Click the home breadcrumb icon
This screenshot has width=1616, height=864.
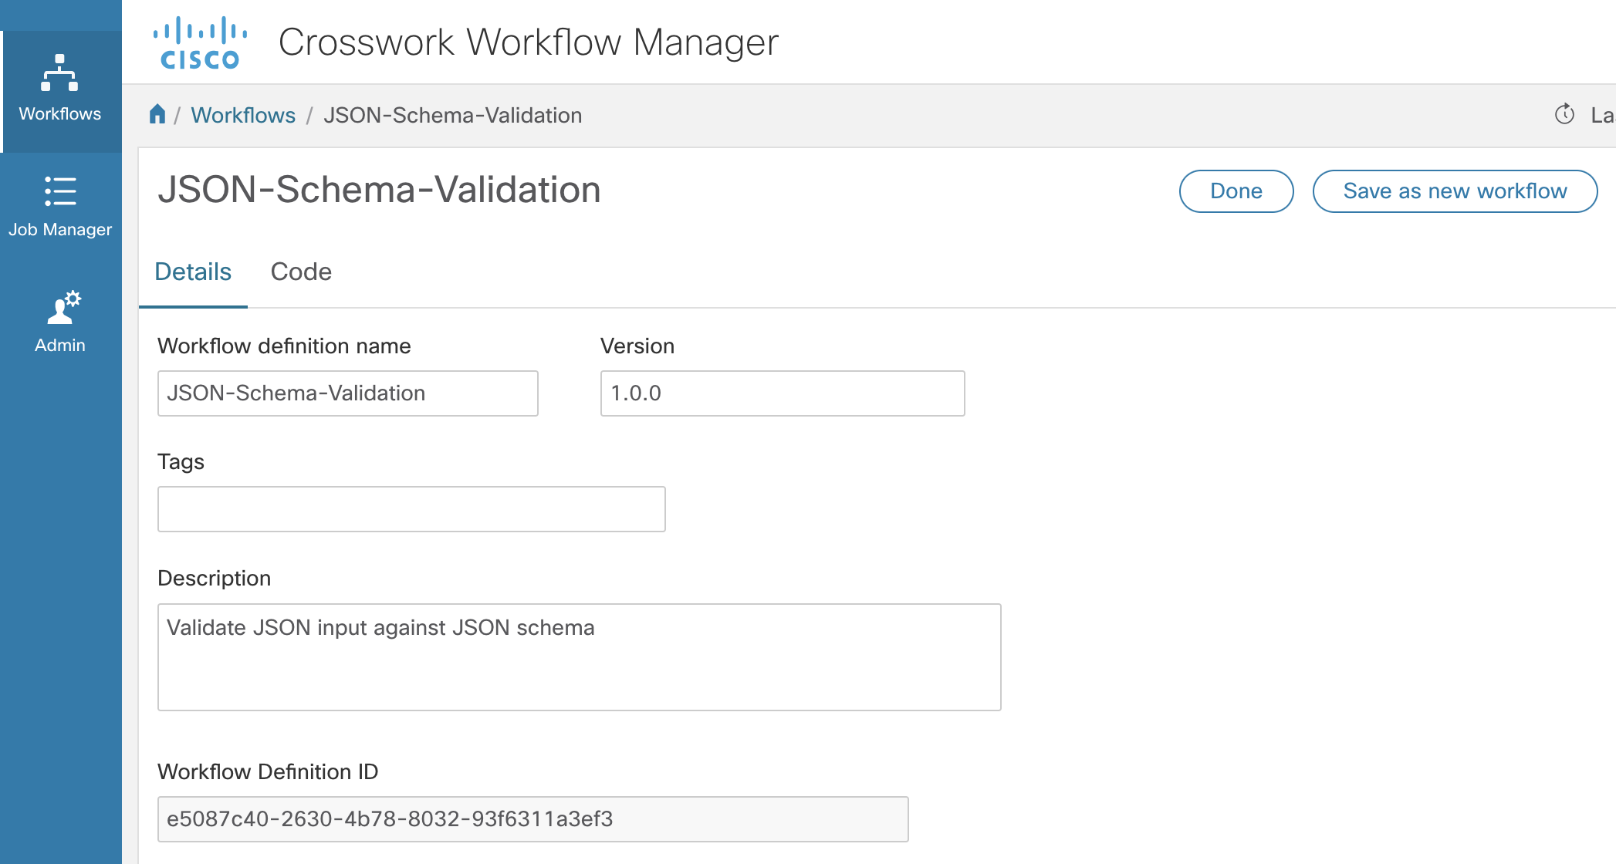pos(157,114)
